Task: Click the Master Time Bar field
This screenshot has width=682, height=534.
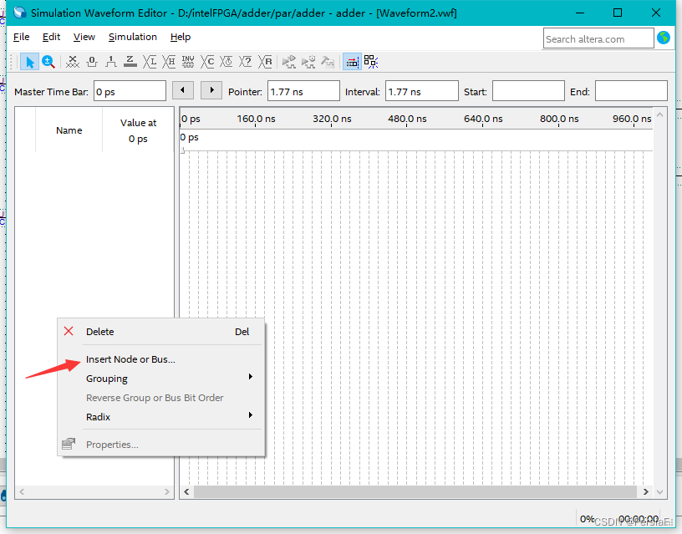Action: 130,91
